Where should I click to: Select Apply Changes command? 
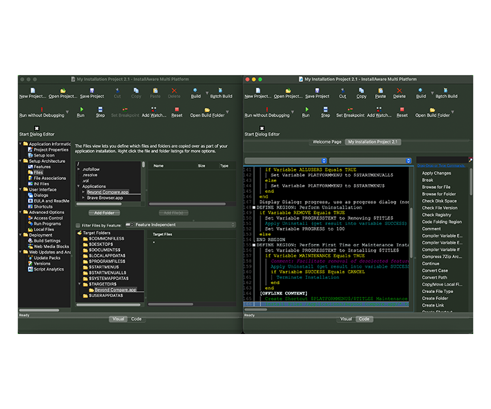pos(436,173)
